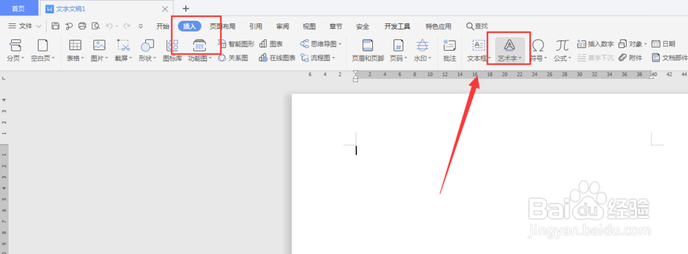Image resolution: width=688 pixels, height=254 pixels.
Task: Click the 截屏 screenshot scissors icon
Action: pyautogui.click(x=123, y=45)
